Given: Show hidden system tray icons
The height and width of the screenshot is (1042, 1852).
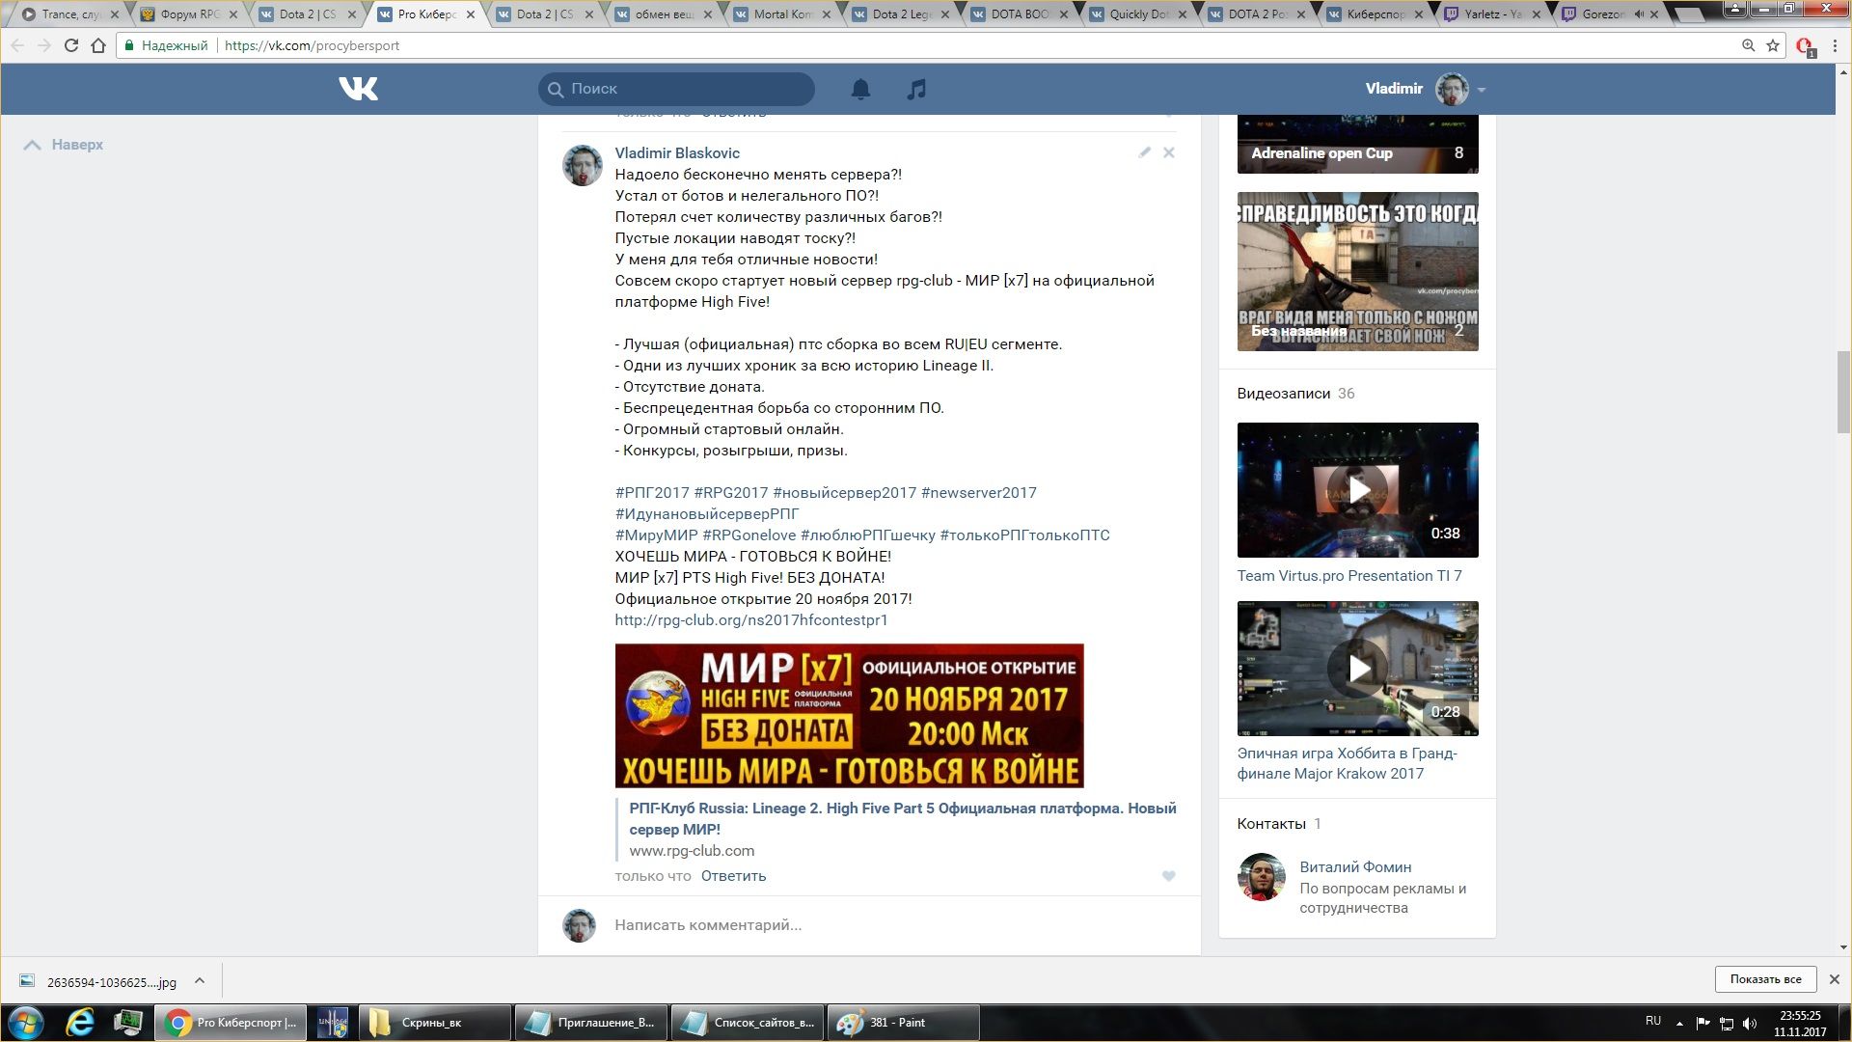Looking at the screenshot, I should [x=1679, y=1023].
